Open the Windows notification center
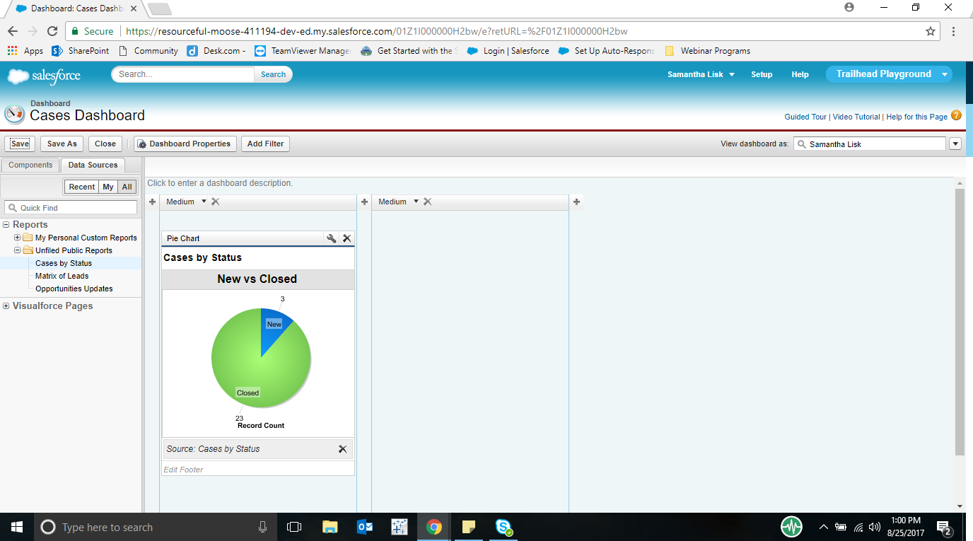 [x=944, y=527]
